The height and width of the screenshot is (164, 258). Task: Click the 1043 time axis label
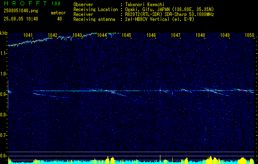click(77, 35)
